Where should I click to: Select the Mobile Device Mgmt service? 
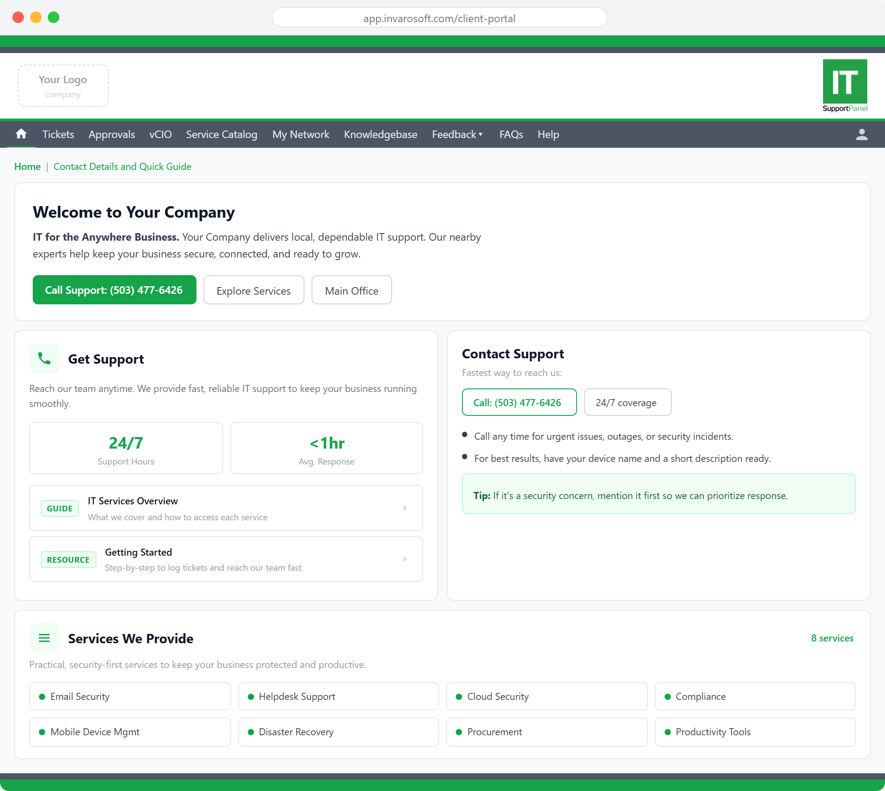click(130, 732)
